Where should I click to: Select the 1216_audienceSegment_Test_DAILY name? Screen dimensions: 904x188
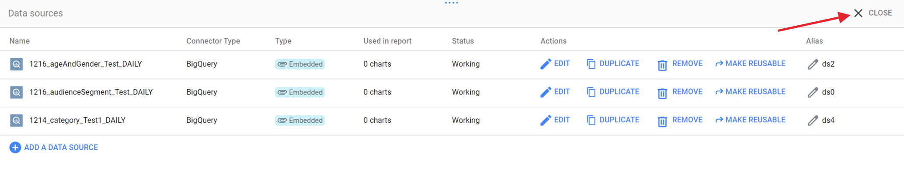click(x=91, y=92)
